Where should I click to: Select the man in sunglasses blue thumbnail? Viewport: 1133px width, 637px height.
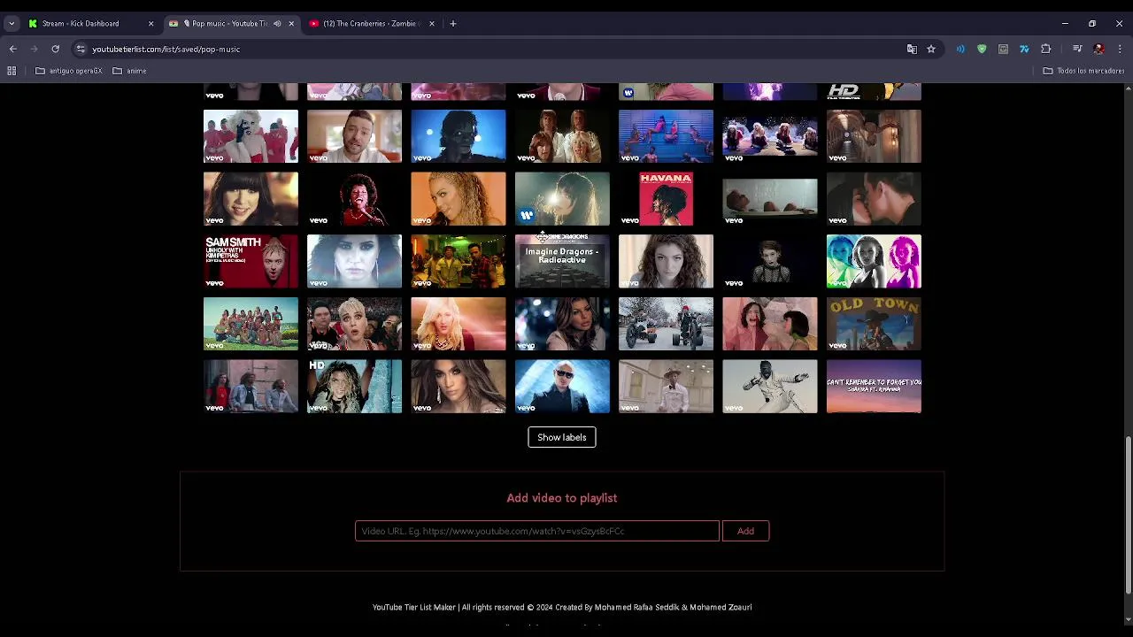pyautogui.click(x=562, y=387)
